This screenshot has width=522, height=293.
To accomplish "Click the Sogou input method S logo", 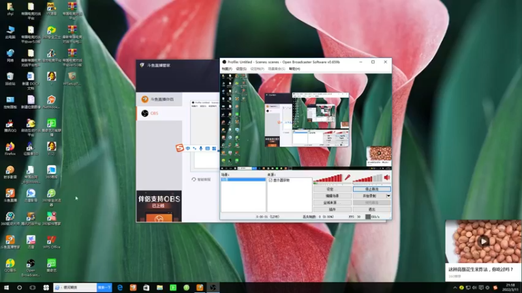I will click(x=180, y=148).
